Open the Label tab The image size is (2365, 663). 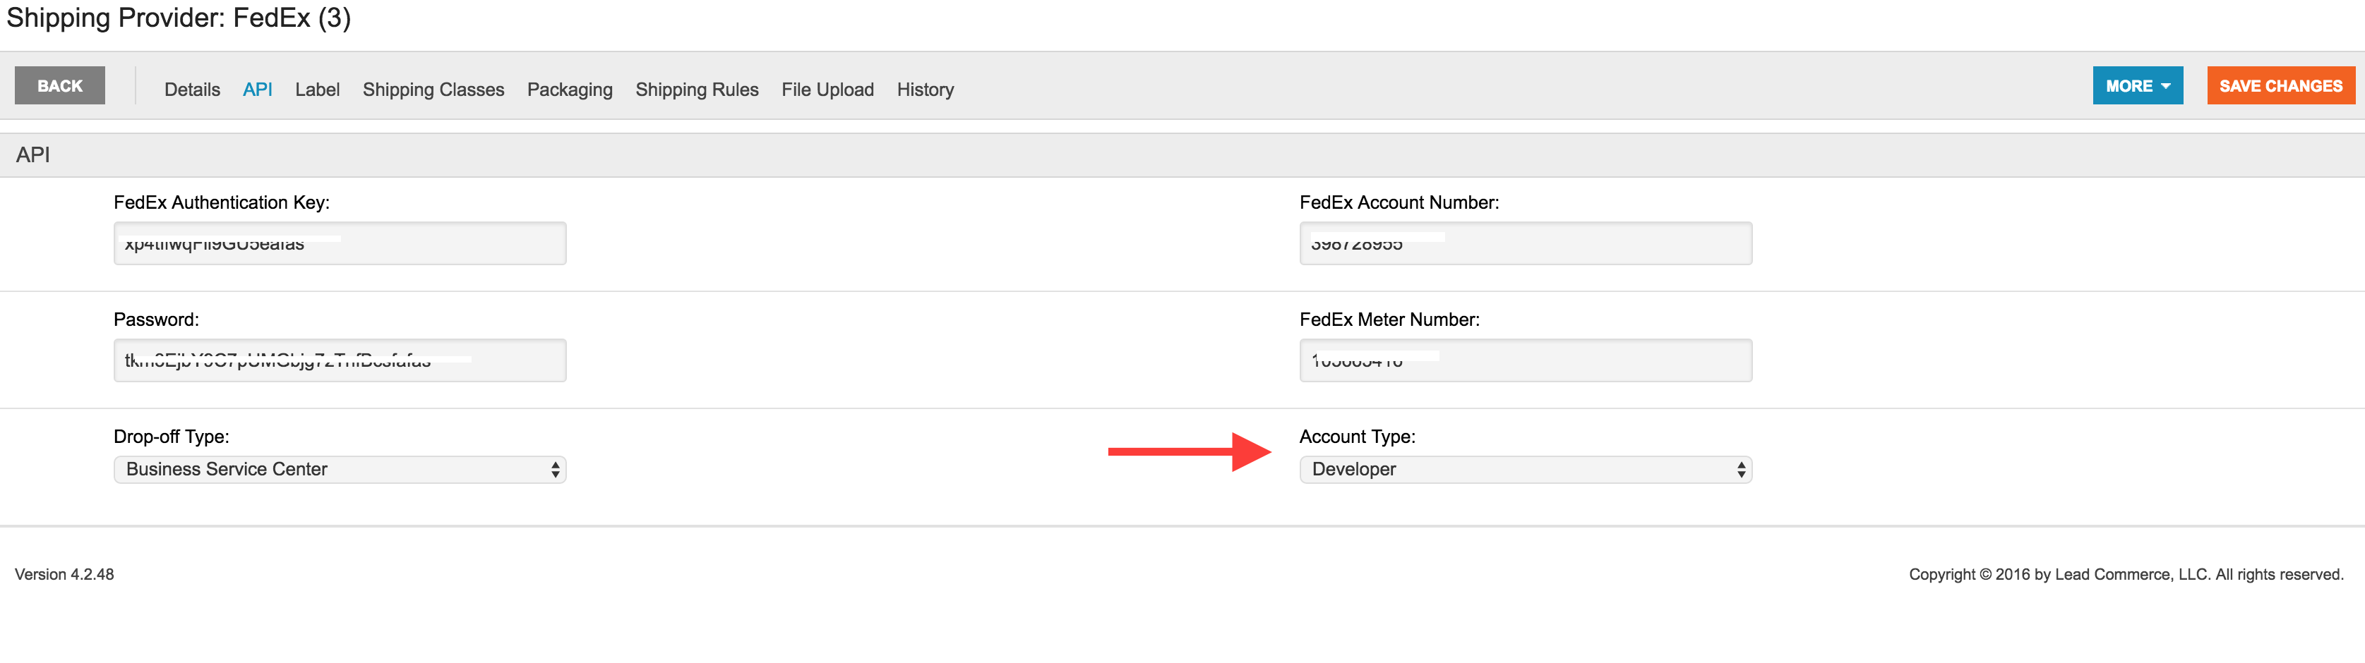tap(317, 89)
